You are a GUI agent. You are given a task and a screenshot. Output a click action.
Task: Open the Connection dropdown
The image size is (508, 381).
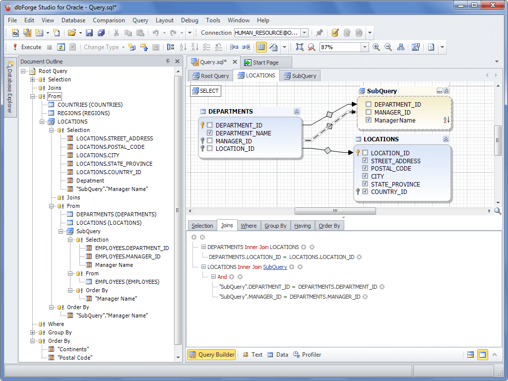pos(304,32)
